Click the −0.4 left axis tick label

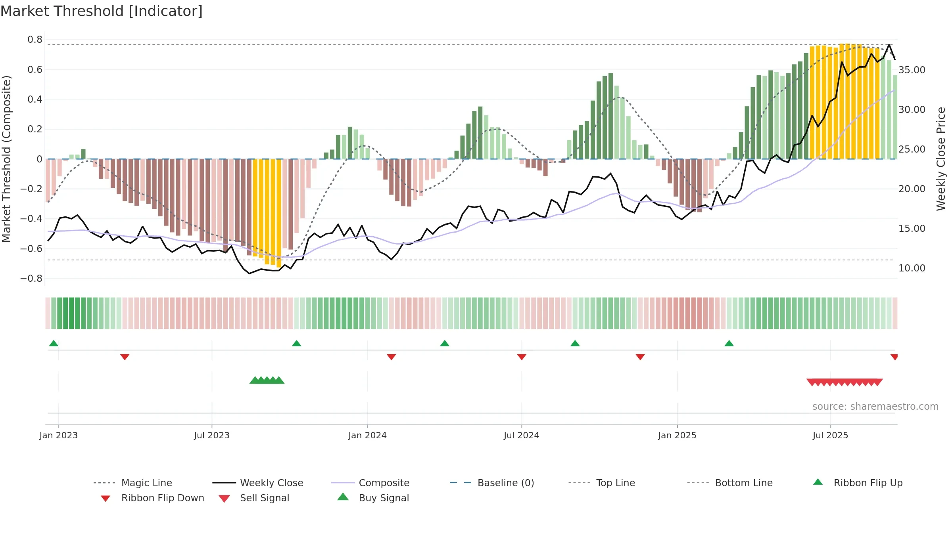point(31,219)
